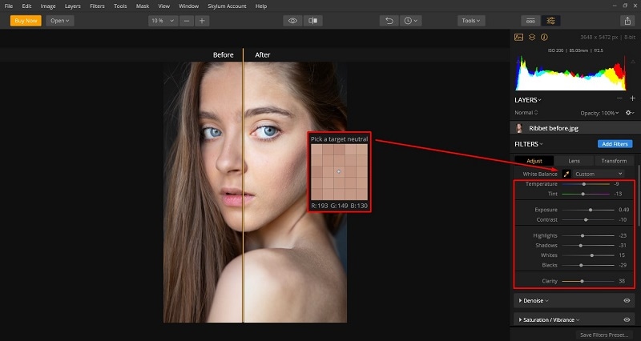Open the Filters menu

pos(97,6)
